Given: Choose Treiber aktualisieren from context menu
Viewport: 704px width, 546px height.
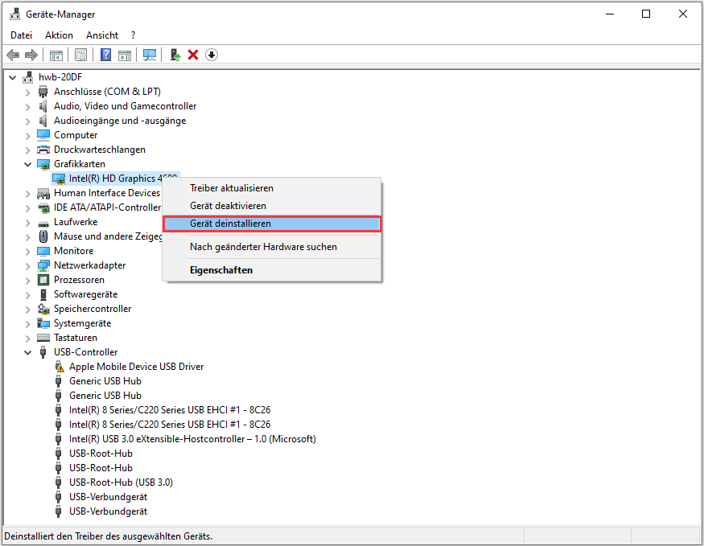Looking at the screenshot, I should click(x=272, y=188).
